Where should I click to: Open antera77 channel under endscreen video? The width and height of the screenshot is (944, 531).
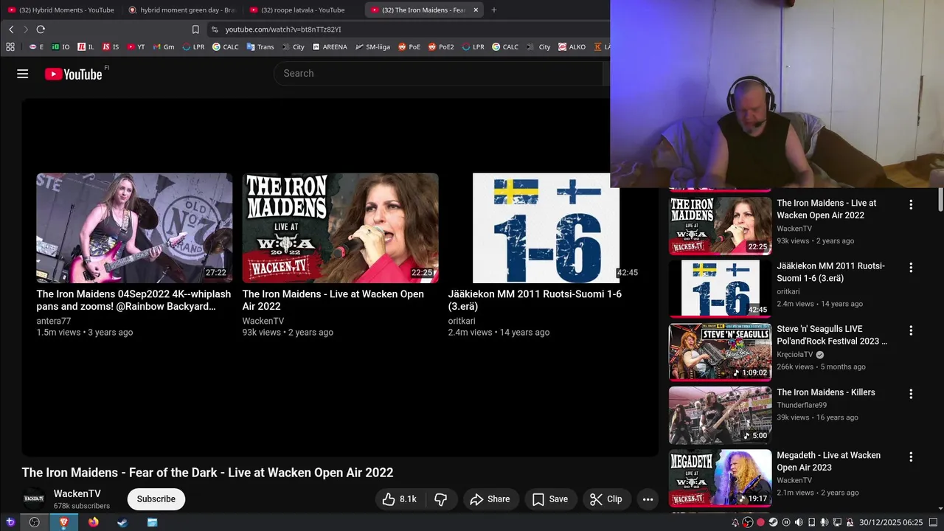click(54, 321)
